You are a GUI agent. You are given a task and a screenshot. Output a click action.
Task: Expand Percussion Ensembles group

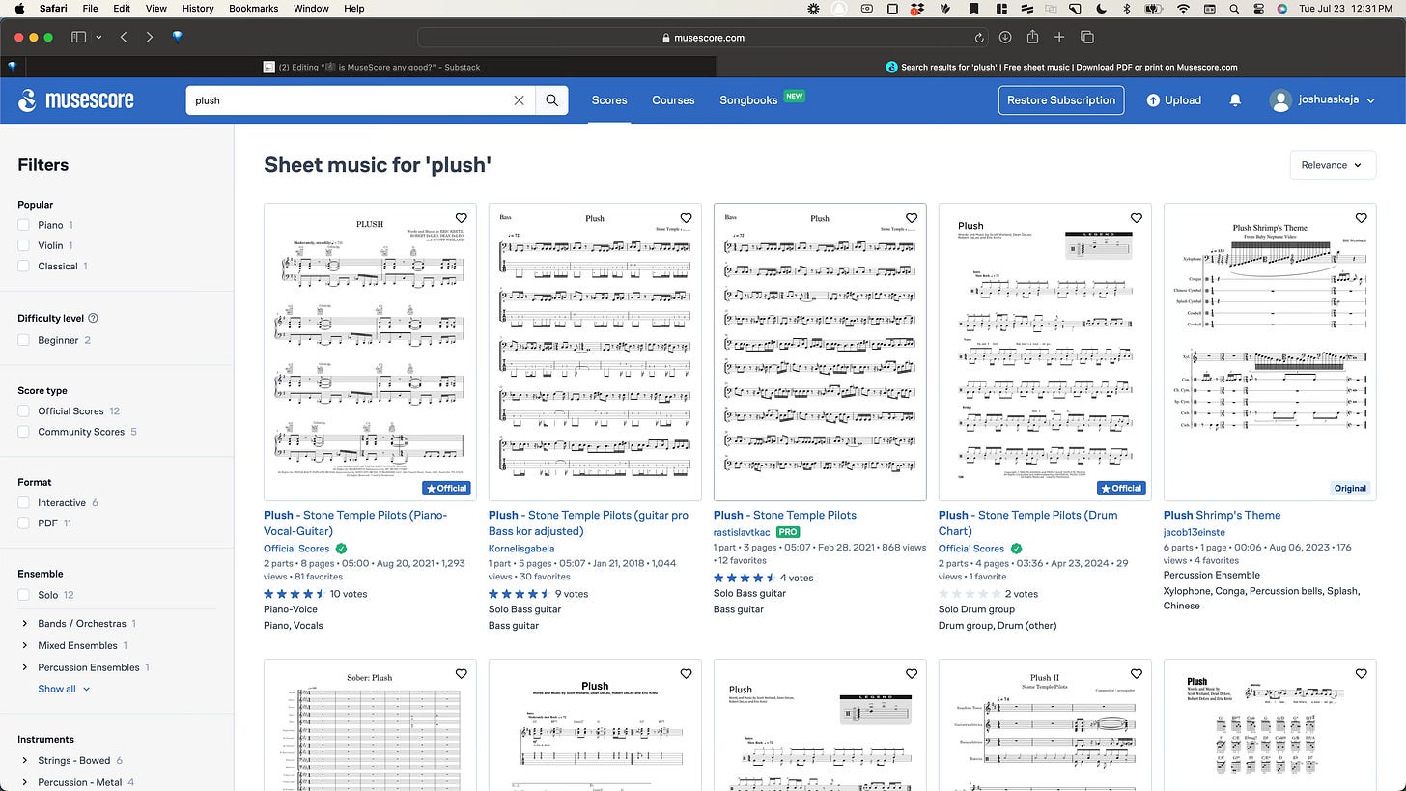coord(24,667)
